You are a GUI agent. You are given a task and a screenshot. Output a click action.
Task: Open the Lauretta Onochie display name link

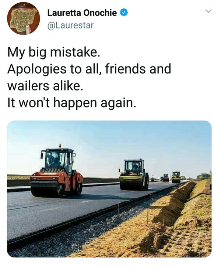(x=82, y=13)
